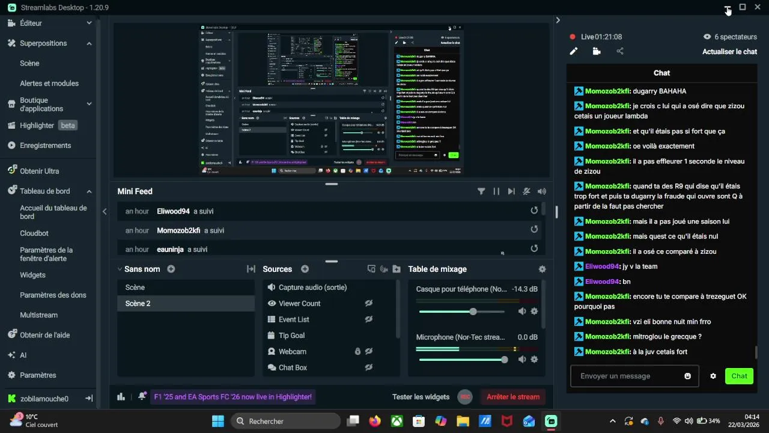Toggle the Mini Feed notification mute bell
The width and height of the screenshot is (769, 433).
[526, 191]
